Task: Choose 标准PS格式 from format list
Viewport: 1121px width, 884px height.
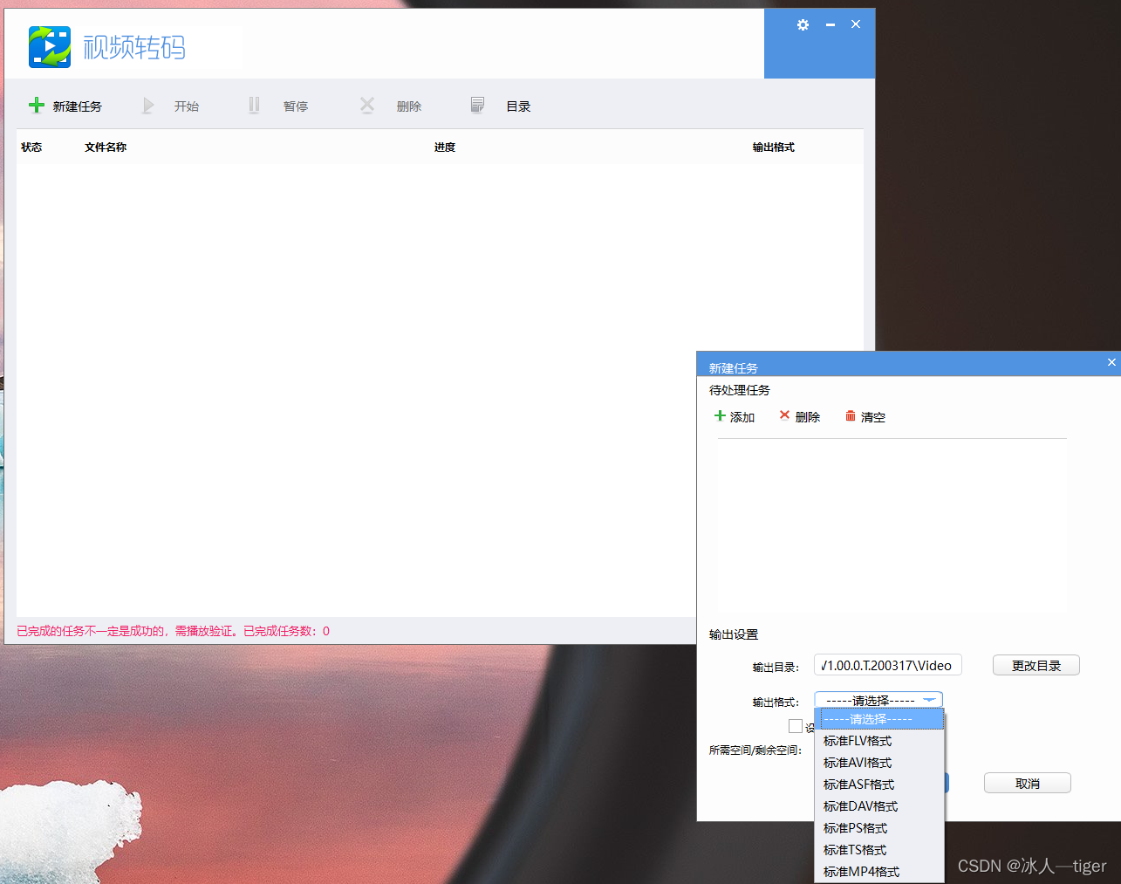Action: click(879, 828)
